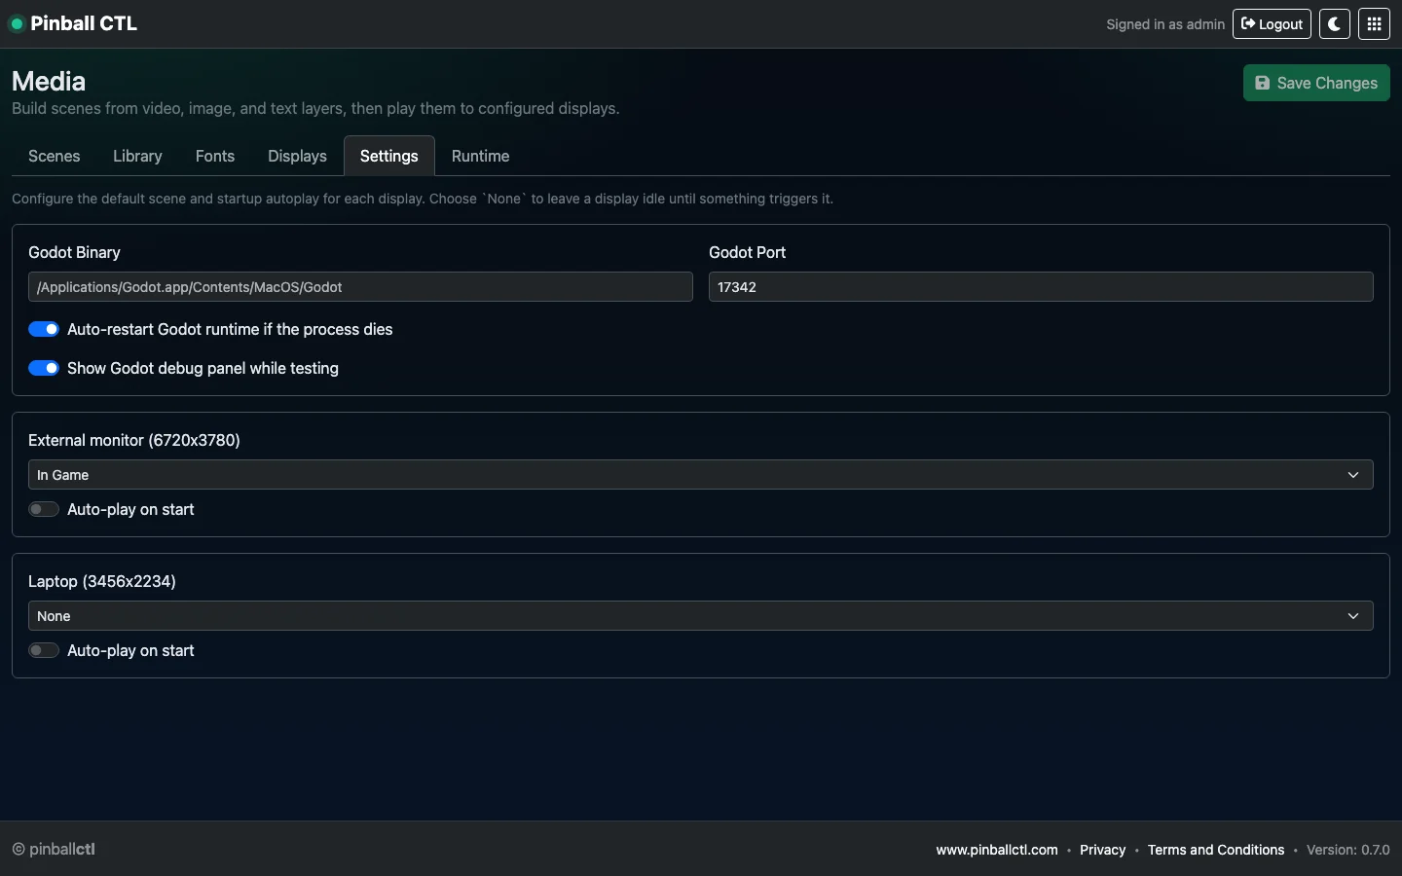Image resolution: width=1402 pixels, height=876 pixels.
Task: Open the Terms and Conditions link
Action: click(x=1215, y=850)
